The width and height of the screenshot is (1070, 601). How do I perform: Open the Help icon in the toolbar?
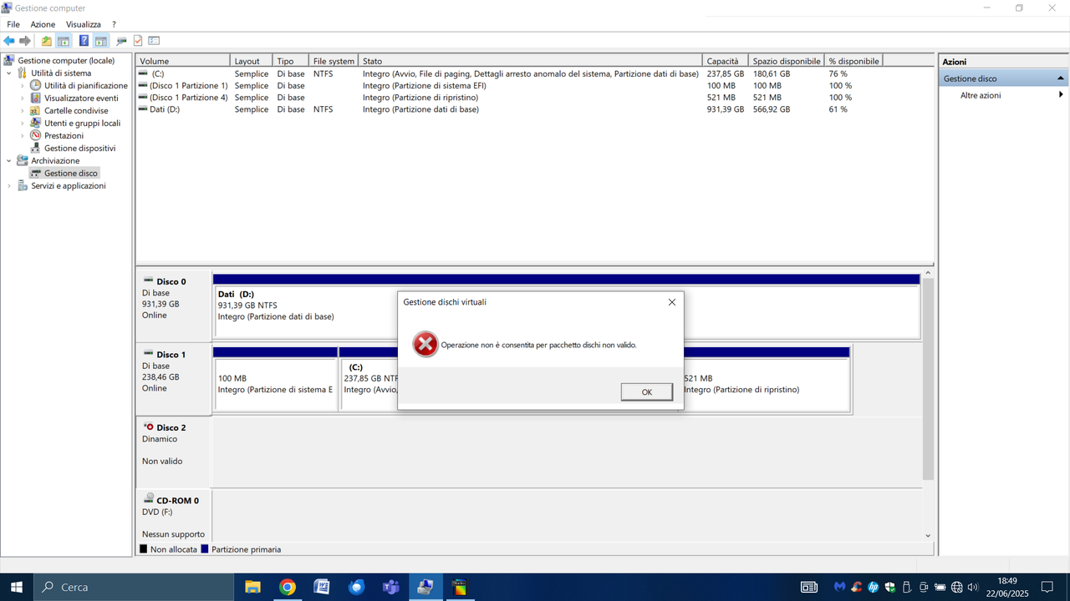pos(83,40)
